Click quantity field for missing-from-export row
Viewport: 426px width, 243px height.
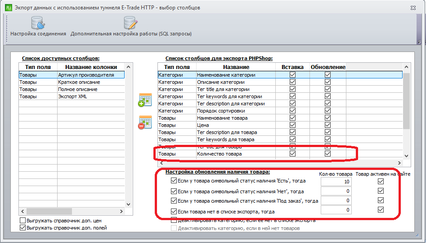[x=336, y=210]
